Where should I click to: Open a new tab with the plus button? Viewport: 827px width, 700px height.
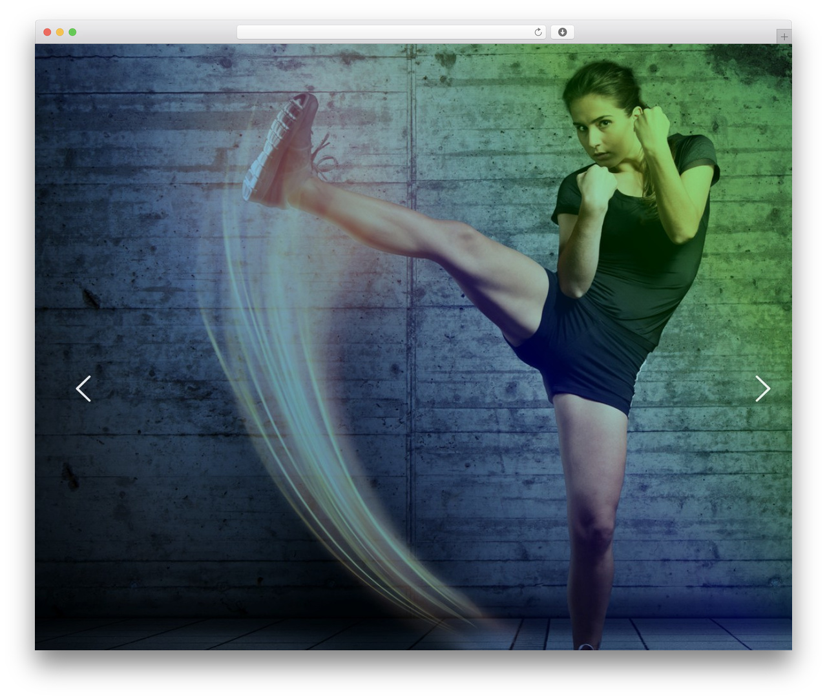pyautogui.click(x=784, y=37)
